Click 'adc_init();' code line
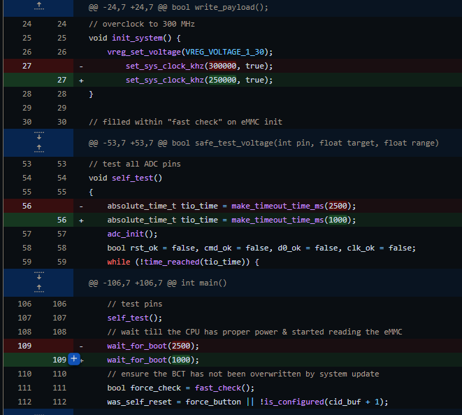The height and width of the screenshot is (415, 462). (x=132, y=234)
